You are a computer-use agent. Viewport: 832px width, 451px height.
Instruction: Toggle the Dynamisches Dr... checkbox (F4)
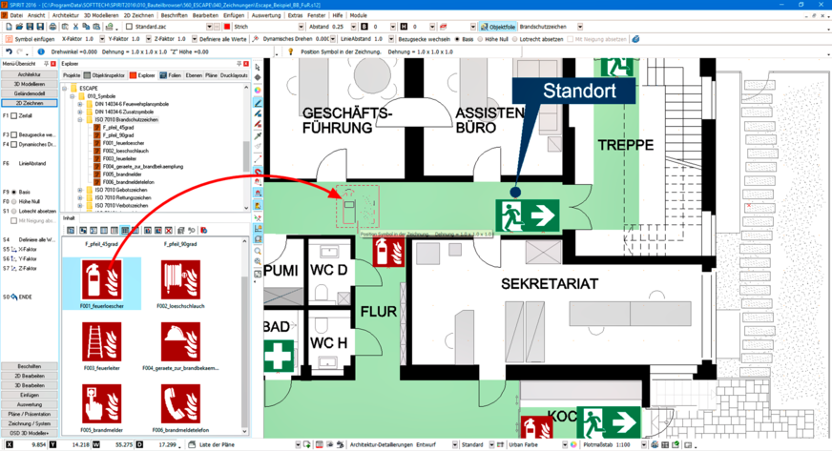[14, 145]
